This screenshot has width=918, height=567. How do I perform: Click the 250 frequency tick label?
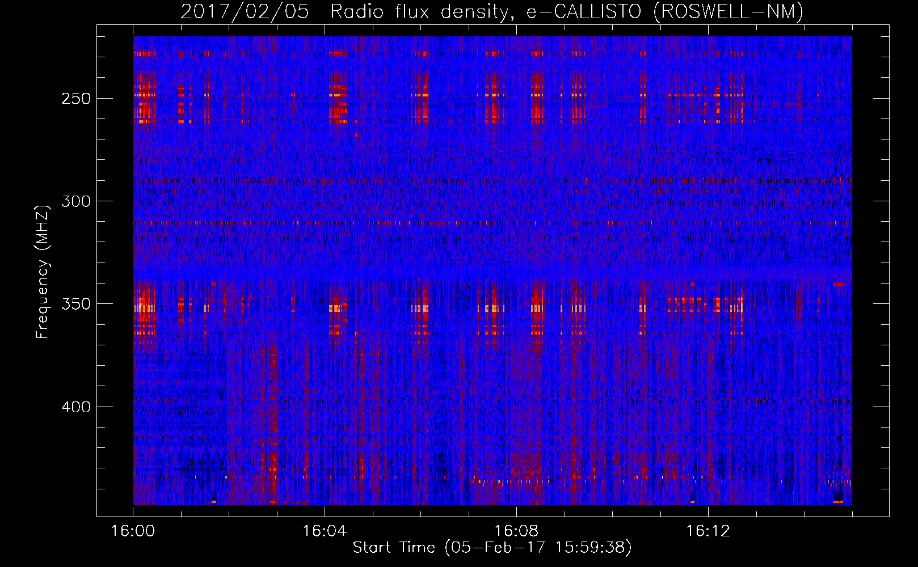pos(76,99)
